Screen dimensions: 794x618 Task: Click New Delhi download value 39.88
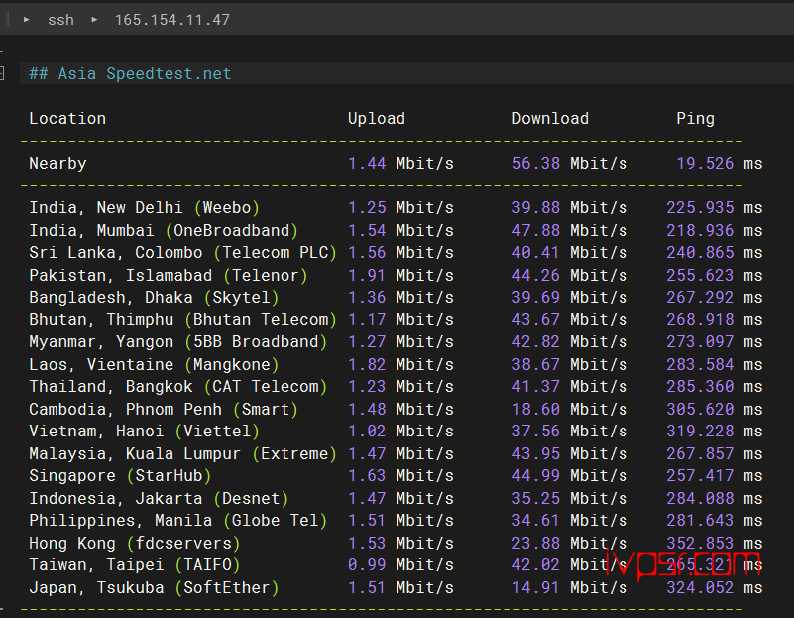click(x=535, y=207)
